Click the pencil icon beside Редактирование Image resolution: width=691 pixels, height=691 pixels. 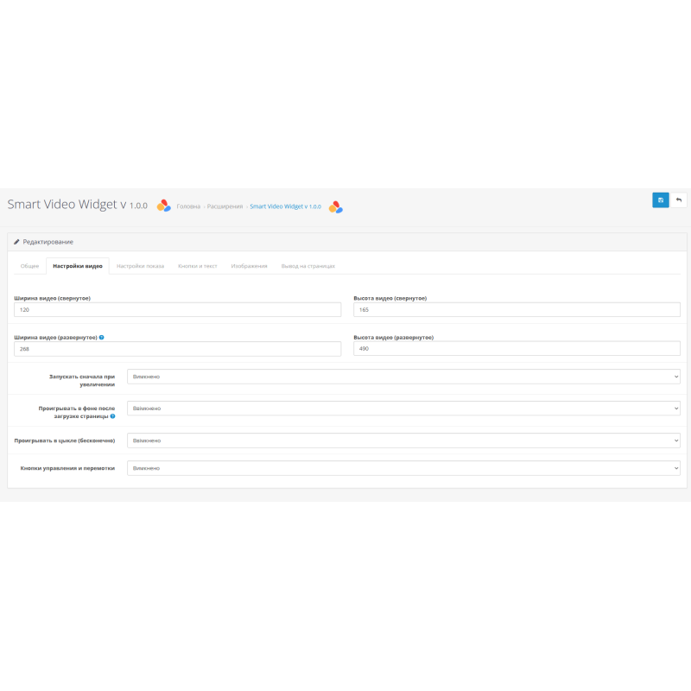coord(16,242)
